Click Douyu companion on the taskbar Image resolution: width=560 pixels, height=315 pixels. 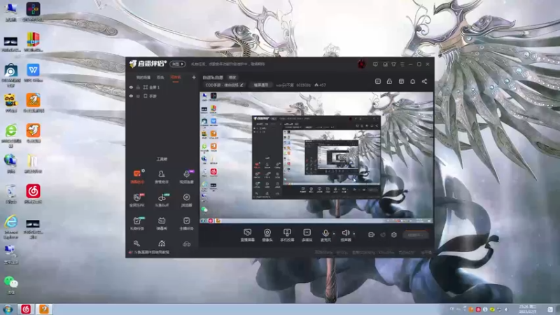44,309
